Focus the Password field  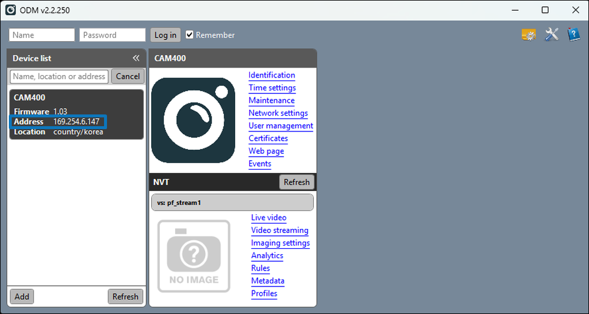[112, 35]
